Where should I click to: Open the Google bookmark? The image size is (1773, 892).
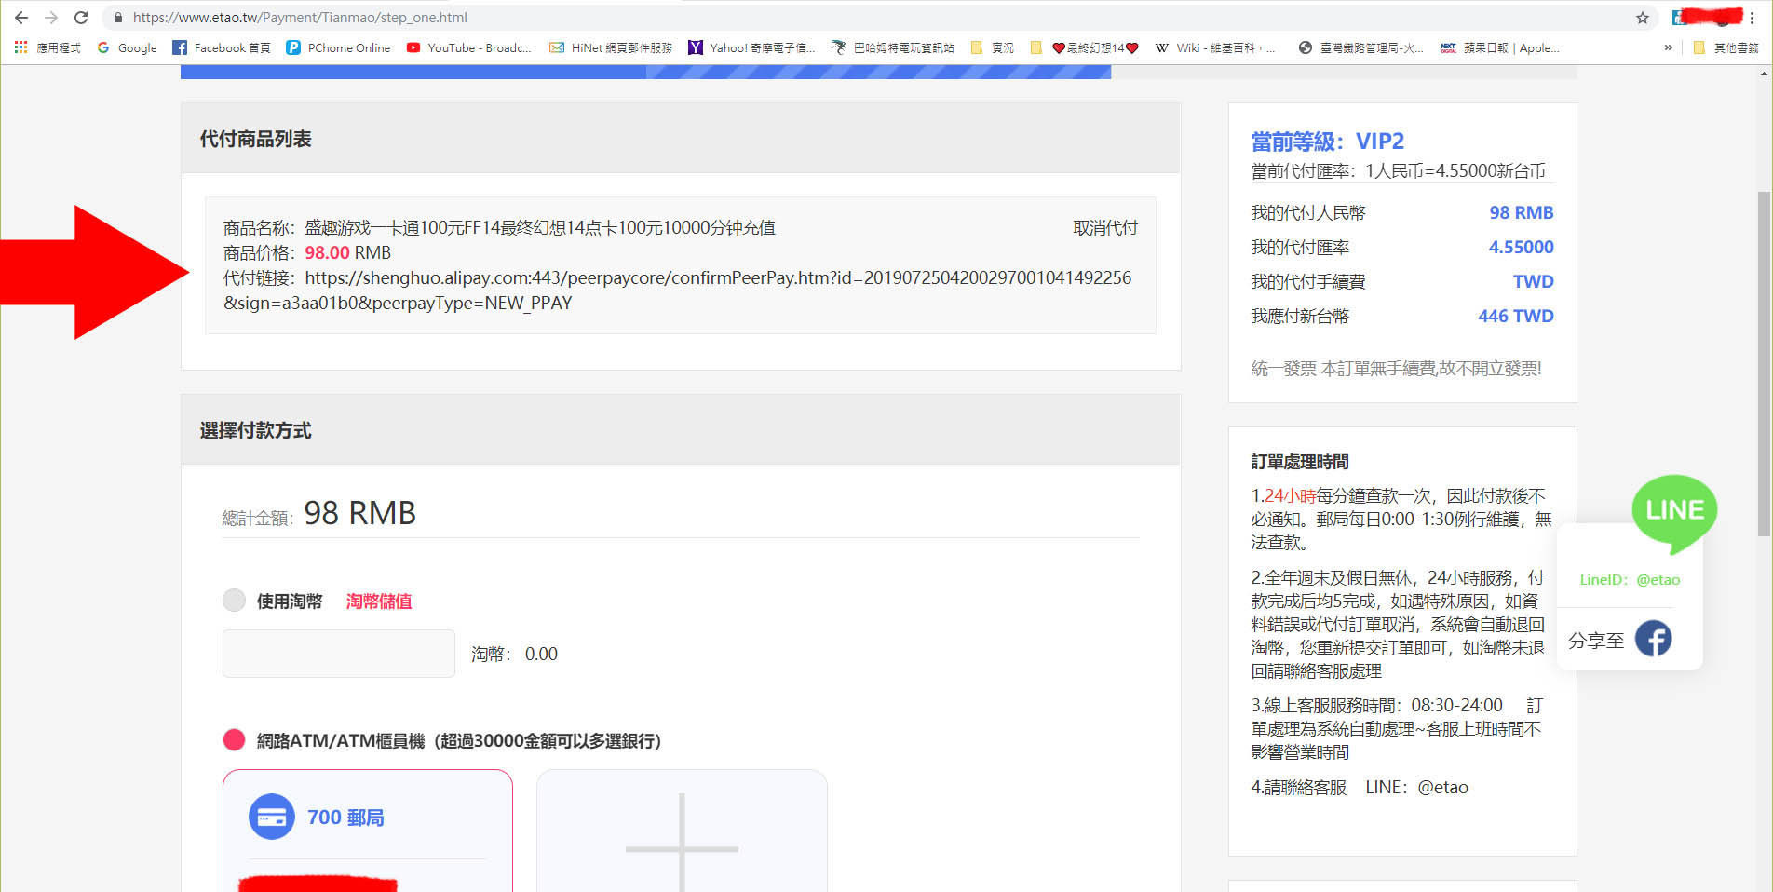[x=127, y=47]
